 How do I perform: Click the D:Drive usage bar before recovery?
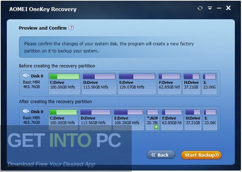(99, 76)
